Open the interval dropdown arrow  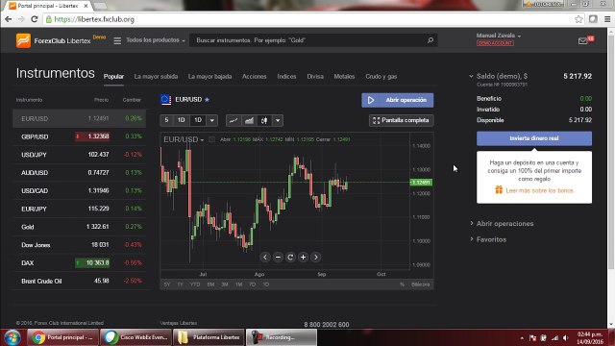pyautogui.click(x=211, y=120)
